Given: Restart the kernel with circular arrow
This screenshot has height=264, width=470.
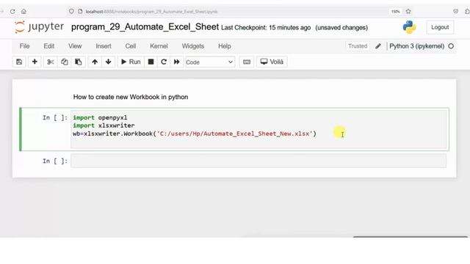Looking at the screenshot, I should tap(164, 62).
